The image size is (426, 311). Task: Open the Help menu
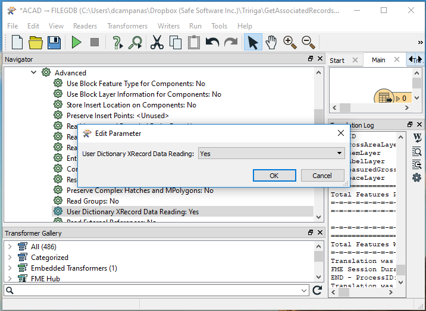point(245,26)
